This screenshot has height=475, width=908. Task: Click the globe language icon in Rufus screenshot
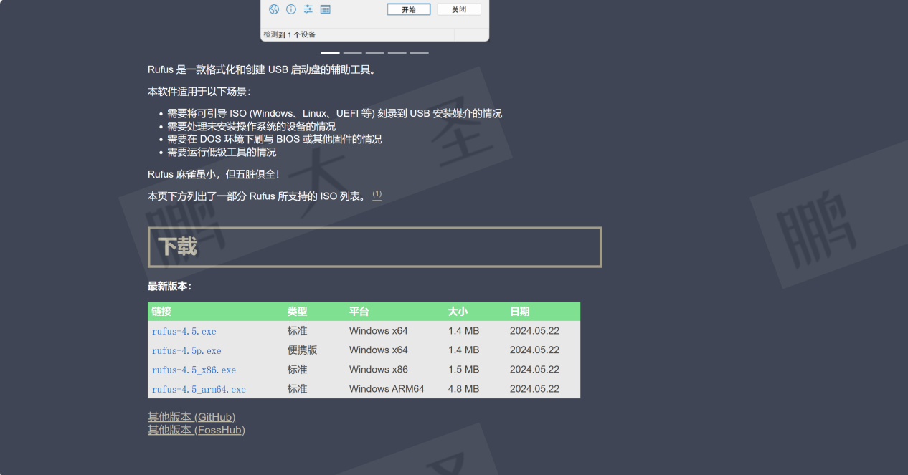click(274, 9)
